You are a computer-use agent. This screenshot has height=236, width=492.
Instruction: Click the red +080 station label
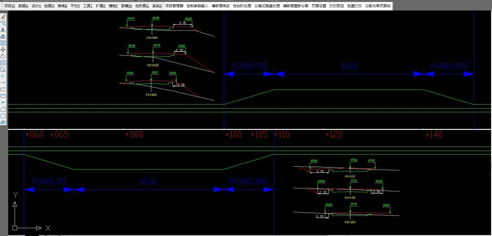[x=134, y=135]
